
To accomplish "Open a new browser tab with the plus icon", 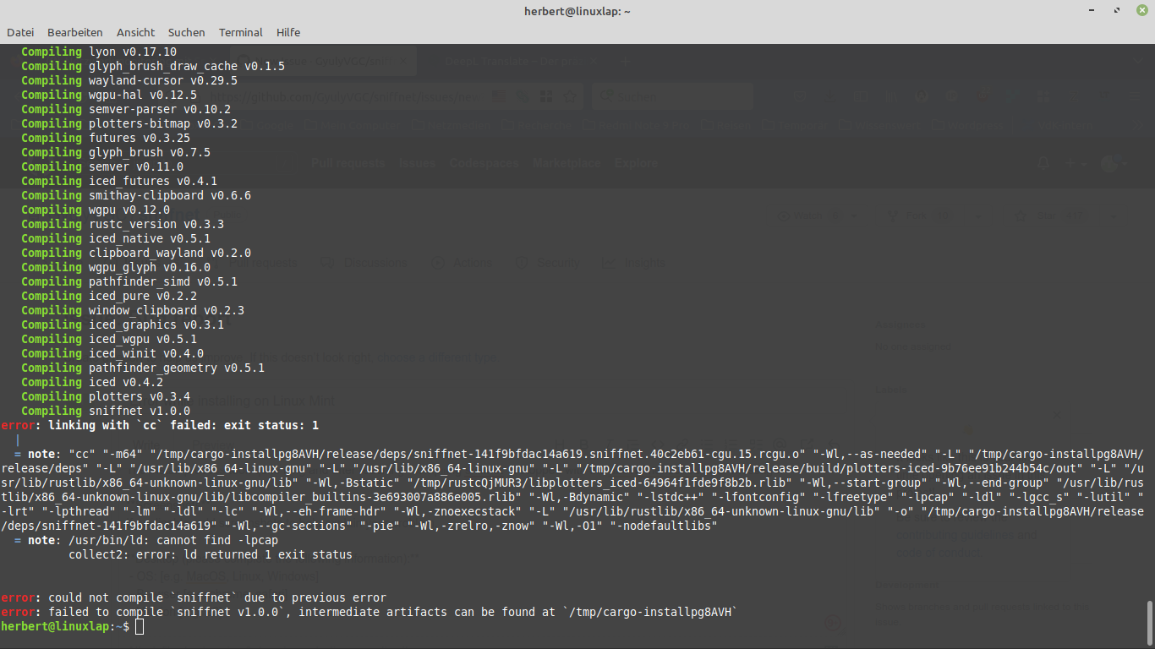I will pos(625,61).
